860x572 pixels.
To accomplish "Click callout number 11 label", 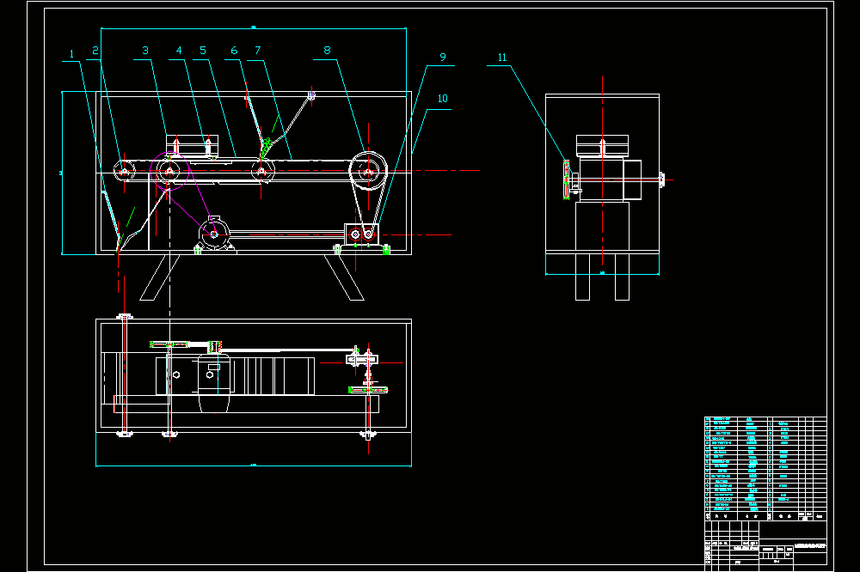I will click(x=502, y=58).
